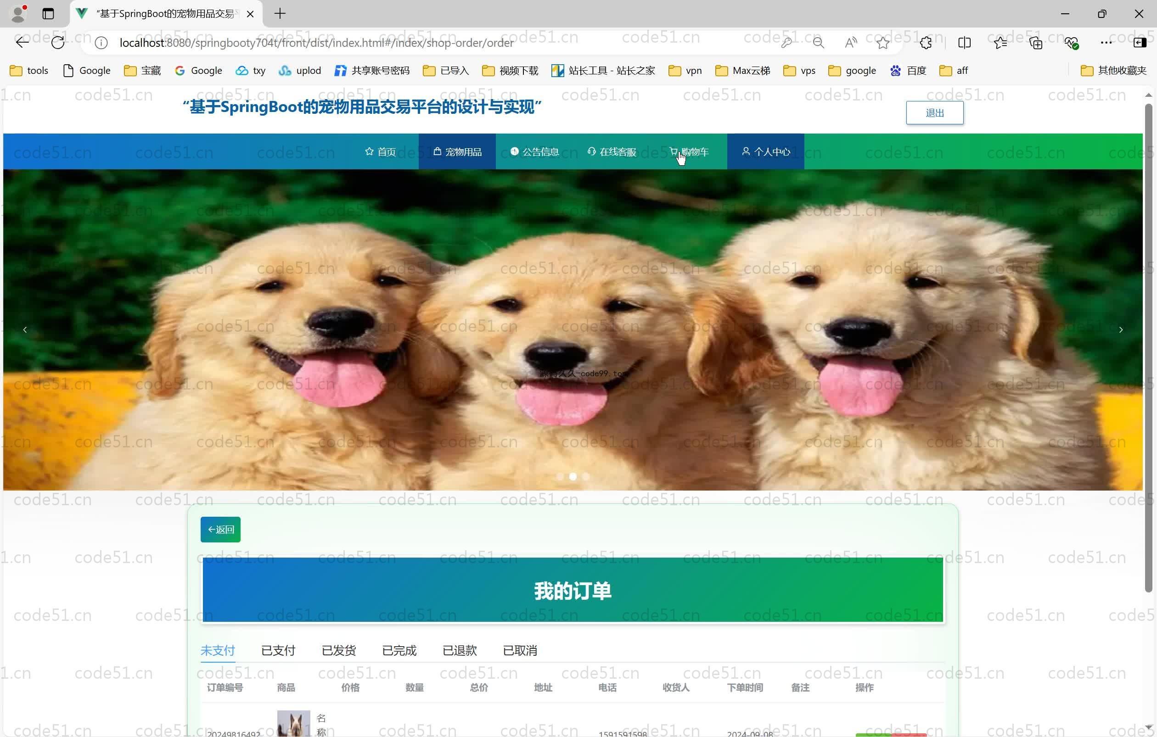
Task: Click the page vertical scrollbar
Action: (x=1148, y=348)
